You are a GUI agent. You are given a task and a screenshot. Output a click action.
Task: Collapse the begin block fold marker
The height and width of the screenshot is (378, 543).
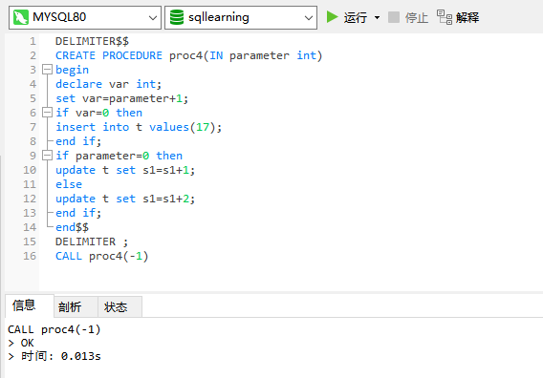click(47, 70)
